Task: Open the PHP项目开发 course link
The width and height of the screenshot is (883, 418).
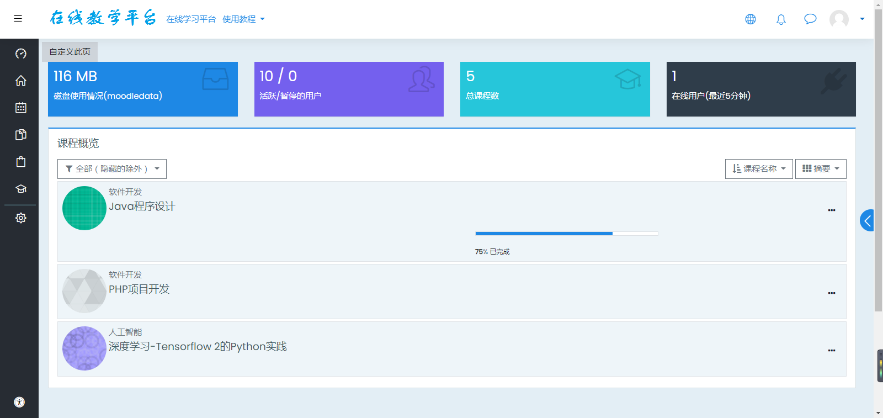Action: 139,289
